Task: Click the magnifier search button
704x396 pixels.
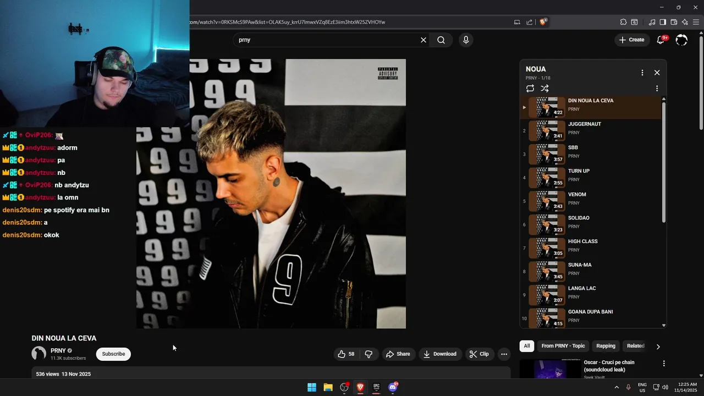Action: click(441, 40)
